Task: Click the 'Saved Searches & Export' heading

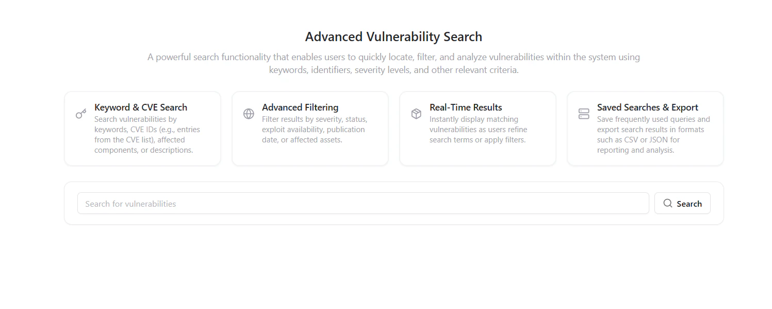Action: (647, 107)
